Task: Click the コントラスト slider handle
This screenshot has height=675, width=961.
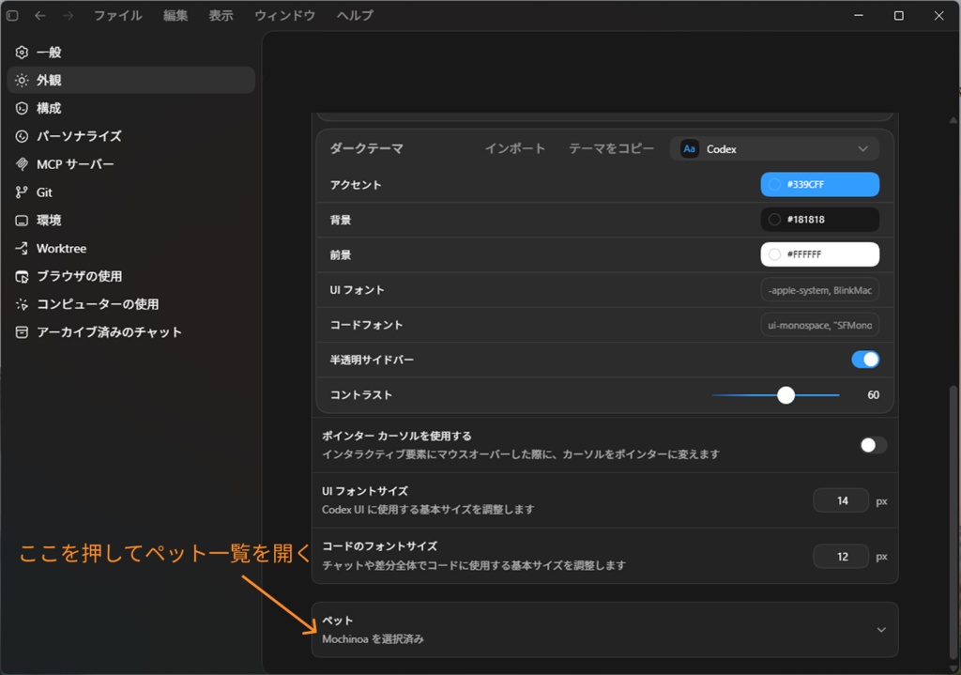Action: [x=786, y=395]
